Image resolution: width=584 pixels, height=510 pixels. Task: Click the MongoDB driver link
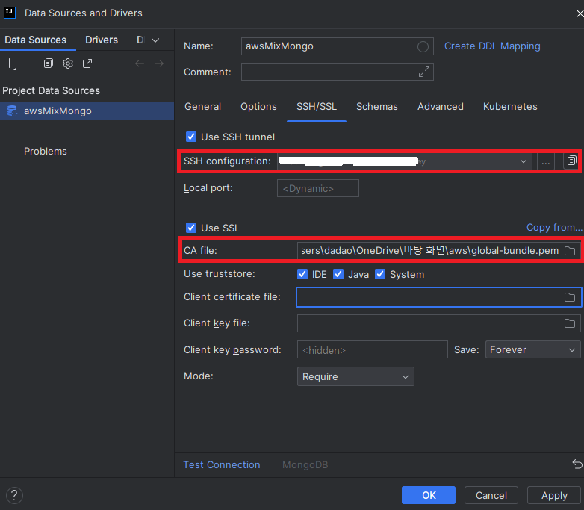tap(305, 464)
